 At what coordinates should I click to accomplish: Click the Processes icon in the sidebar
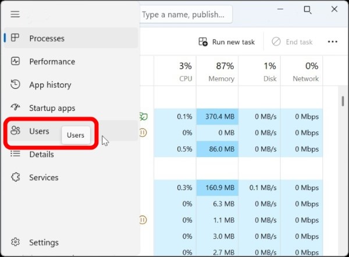(x=16, y=38)
